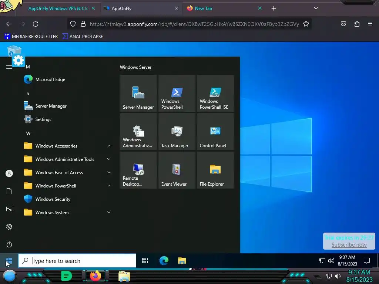The width and height of the screenshot is (379, 284).
Task: Switch to the AppOnFly tab
Action: (141, 9)
